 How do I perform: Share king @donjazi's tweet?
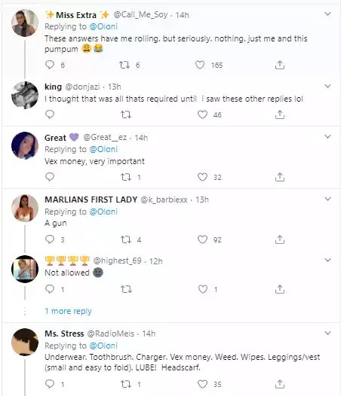[280, 114]
